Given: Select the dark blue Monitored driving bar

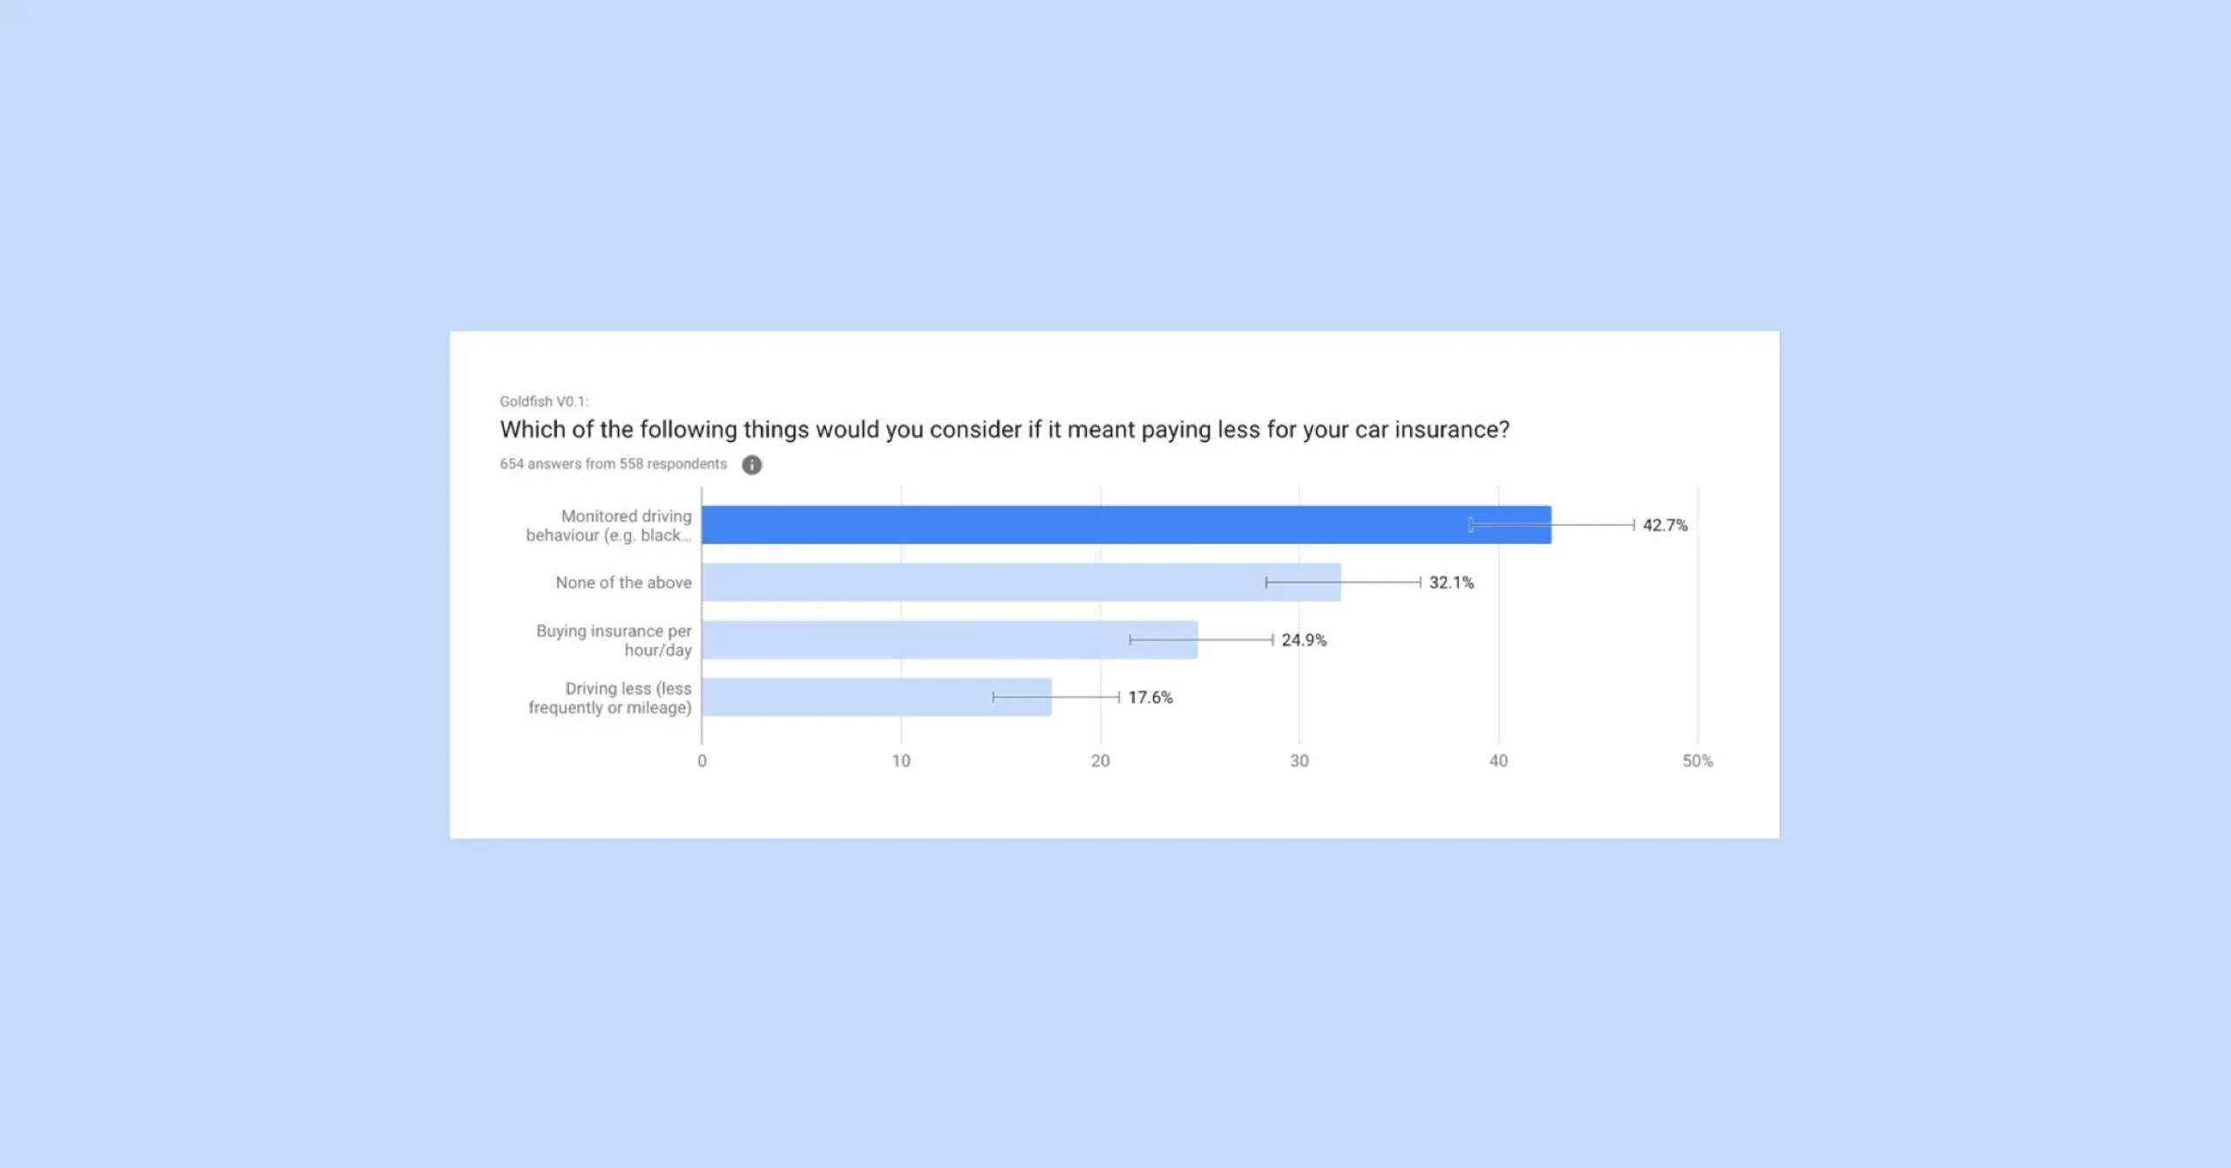Looking at the screenshot, I should (1081, 525).
